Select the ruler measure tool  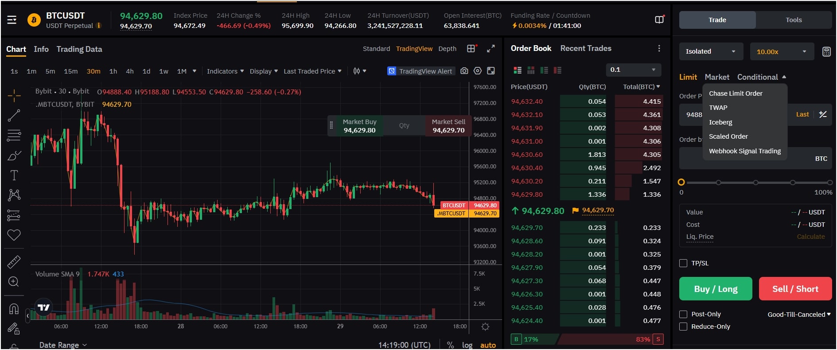(14, 262)
